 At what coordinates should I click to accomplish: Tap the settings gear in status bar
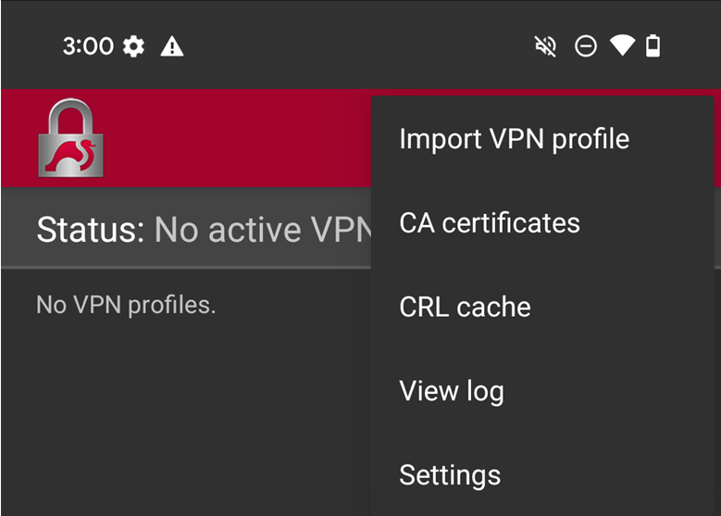[134, 46]
